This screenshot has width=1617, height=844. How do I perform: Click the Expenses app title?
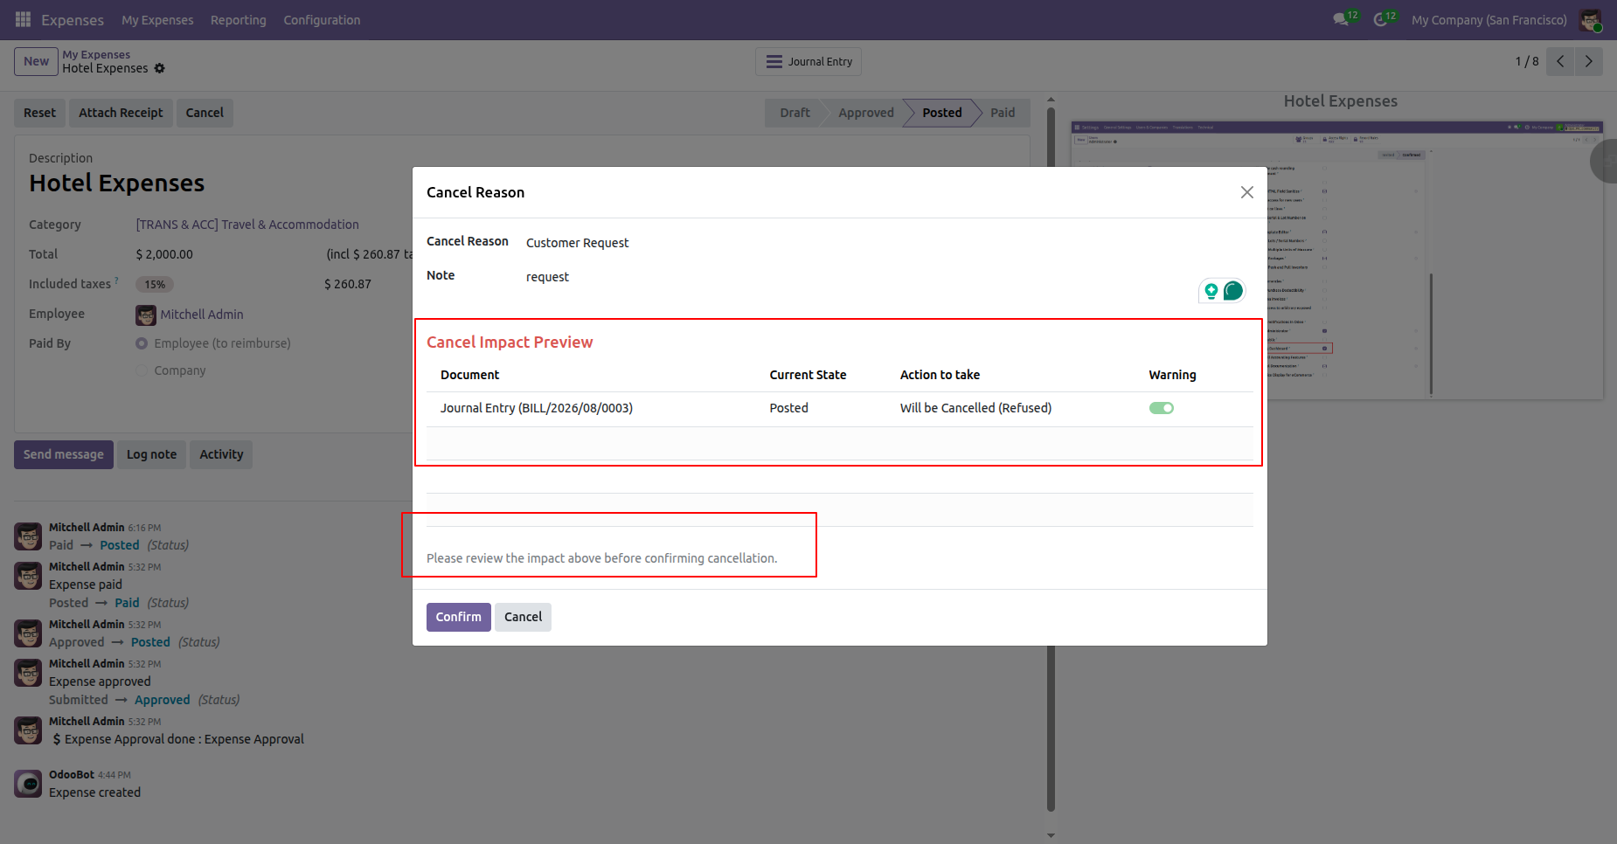73,20
